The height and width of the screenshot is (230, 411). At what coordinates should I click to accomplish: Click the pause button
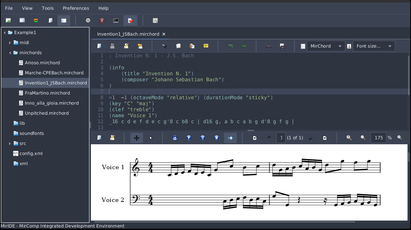[x=203, y=138]
